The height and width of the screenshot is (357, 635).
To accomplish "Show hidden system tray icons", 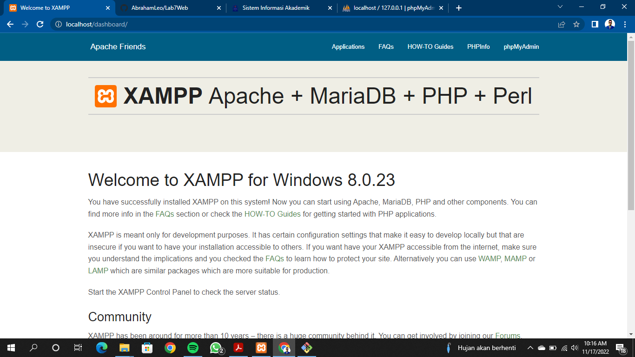I will pyautogui.click(x=530, y=348).
